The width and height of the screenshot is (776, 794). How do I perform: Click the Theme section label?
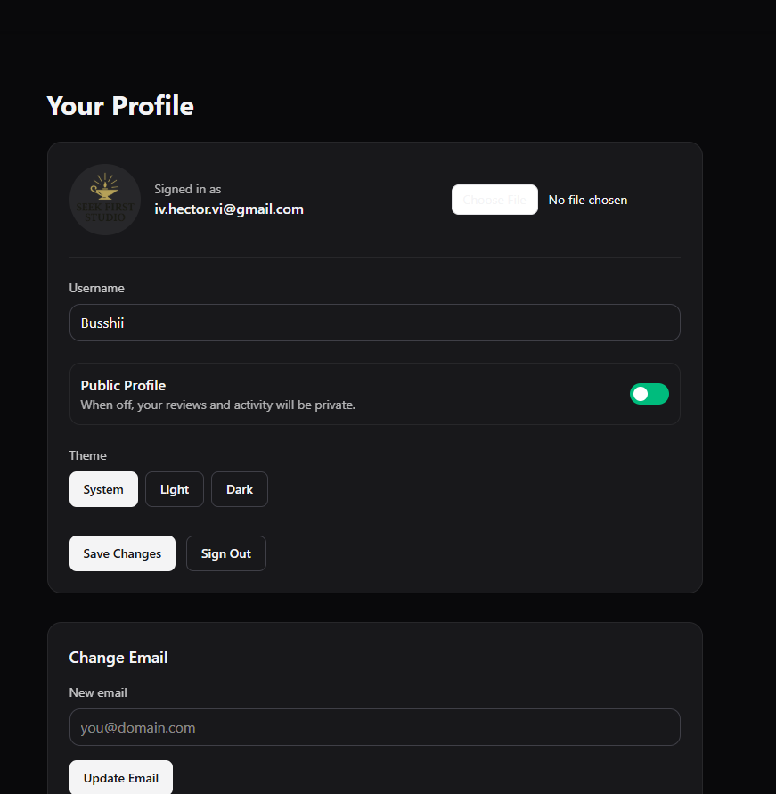pos(88,455)
